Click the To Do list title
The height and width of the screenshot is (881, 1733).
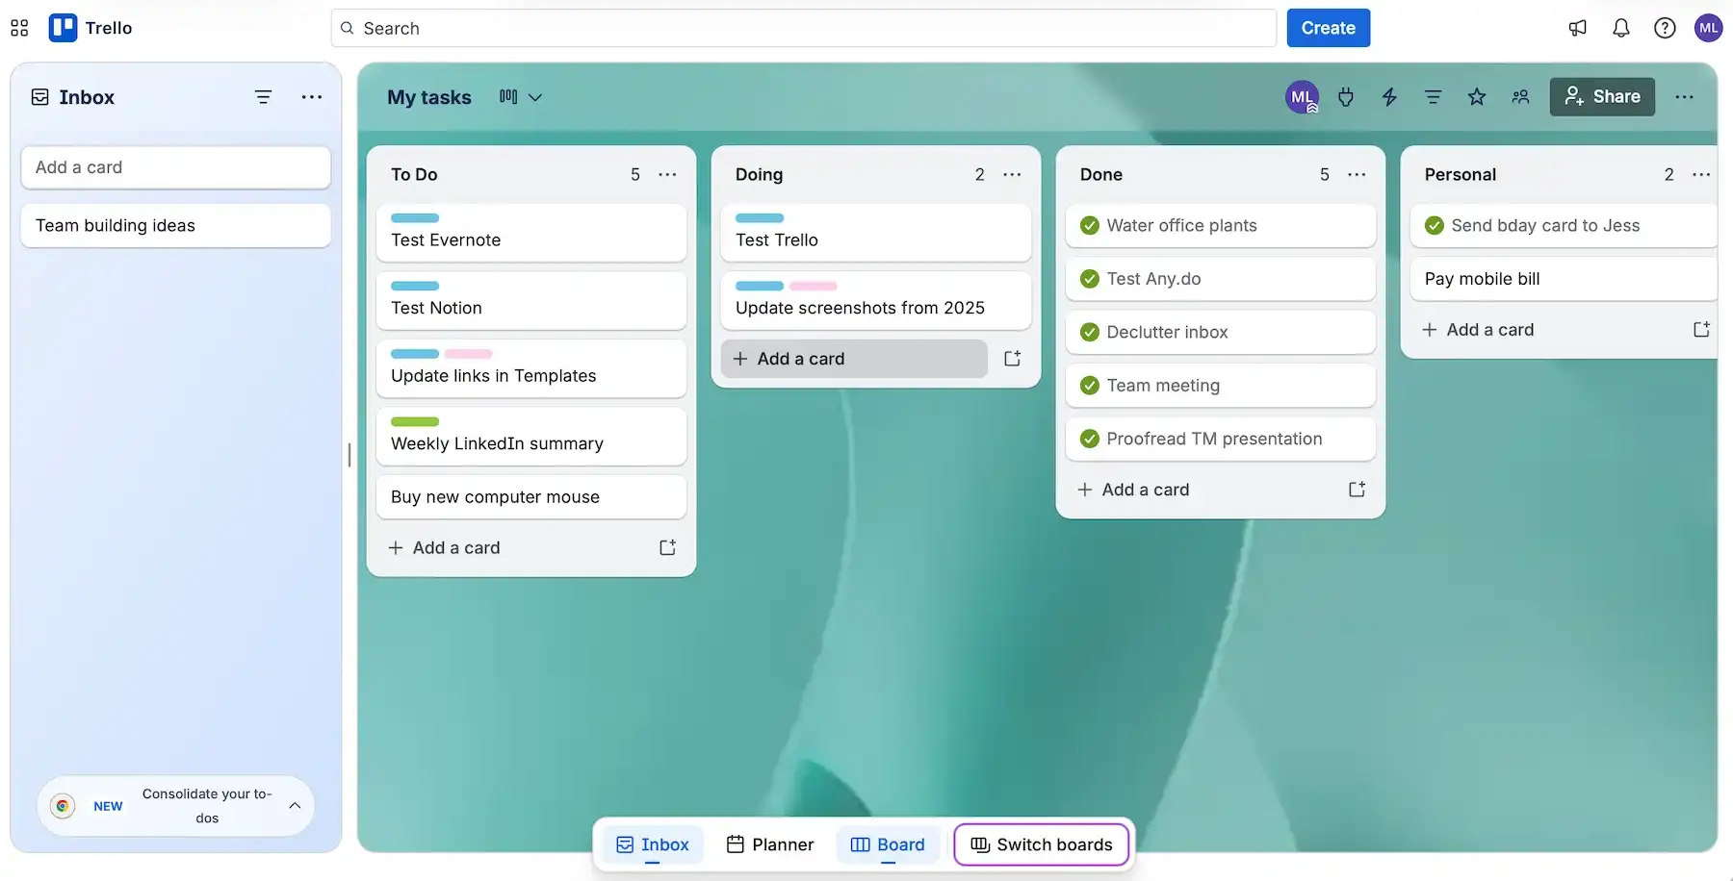(414, 174)
